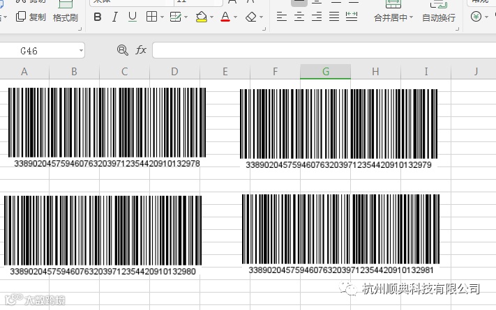Open the font group dialog launcher corner
The height and width of the screenshot is (310, 496).
click(x=264, y=29)
